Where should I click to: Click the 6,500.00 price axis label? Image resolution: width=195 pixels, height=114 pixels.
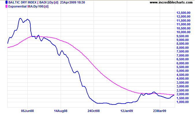183,59
